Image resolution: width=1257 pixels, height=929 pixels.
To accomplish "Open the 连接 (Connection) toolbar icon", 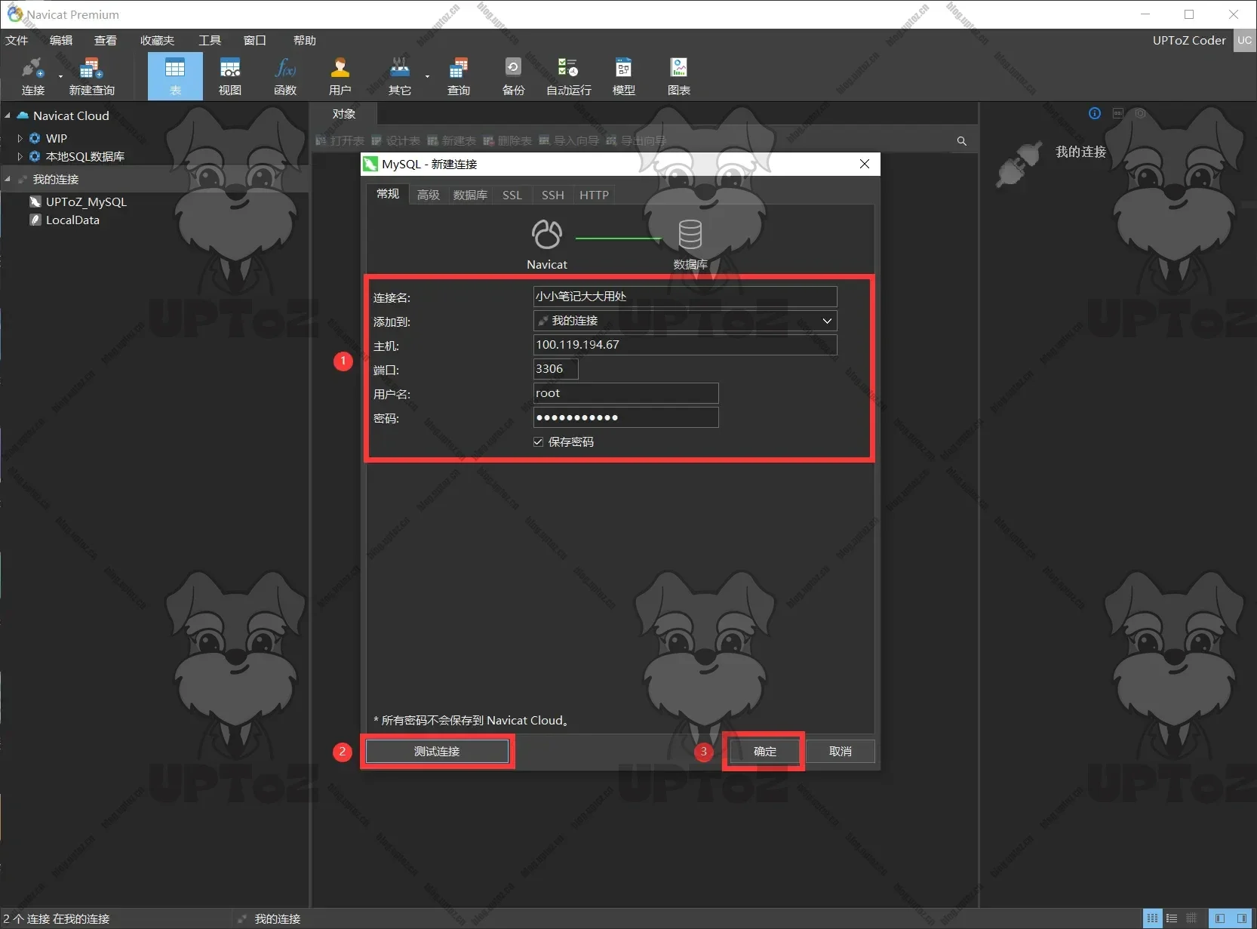I will pos(32,76).
